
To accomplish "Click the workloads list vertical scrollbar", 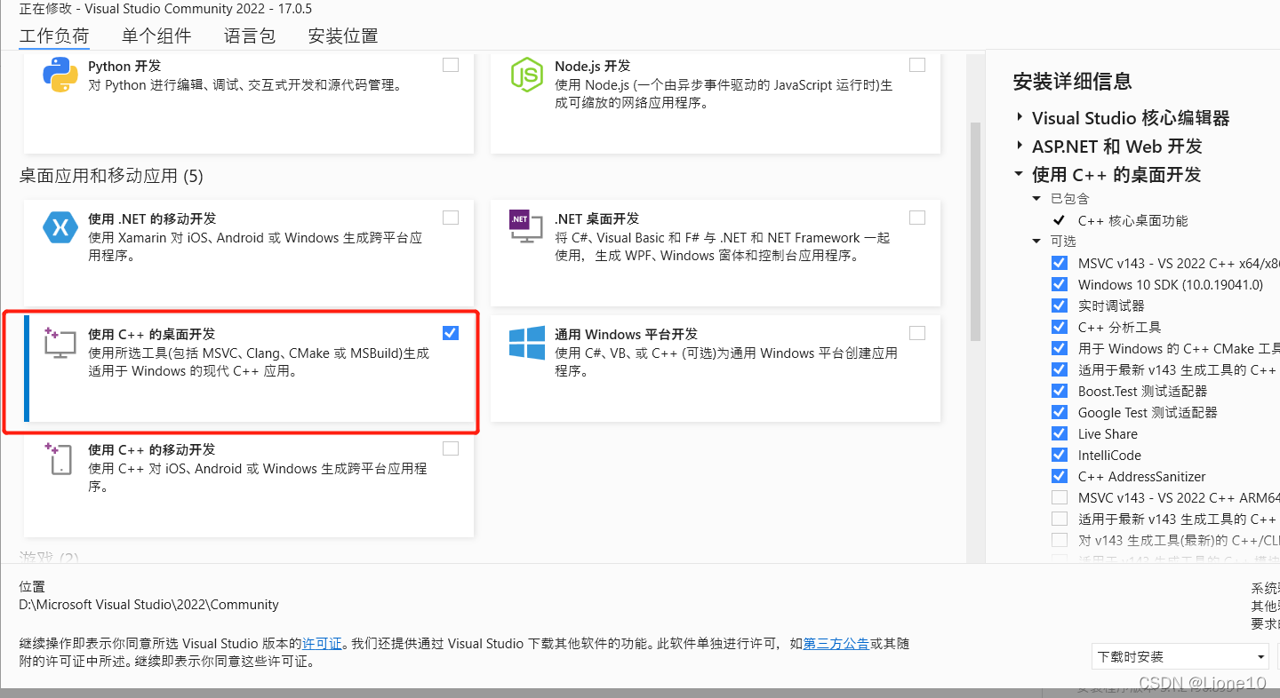I will point(975,231).
